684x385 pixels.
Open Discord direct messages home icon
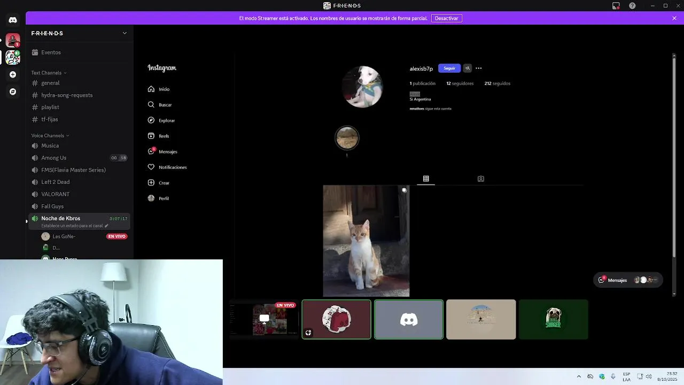click(x=13, y=20)
